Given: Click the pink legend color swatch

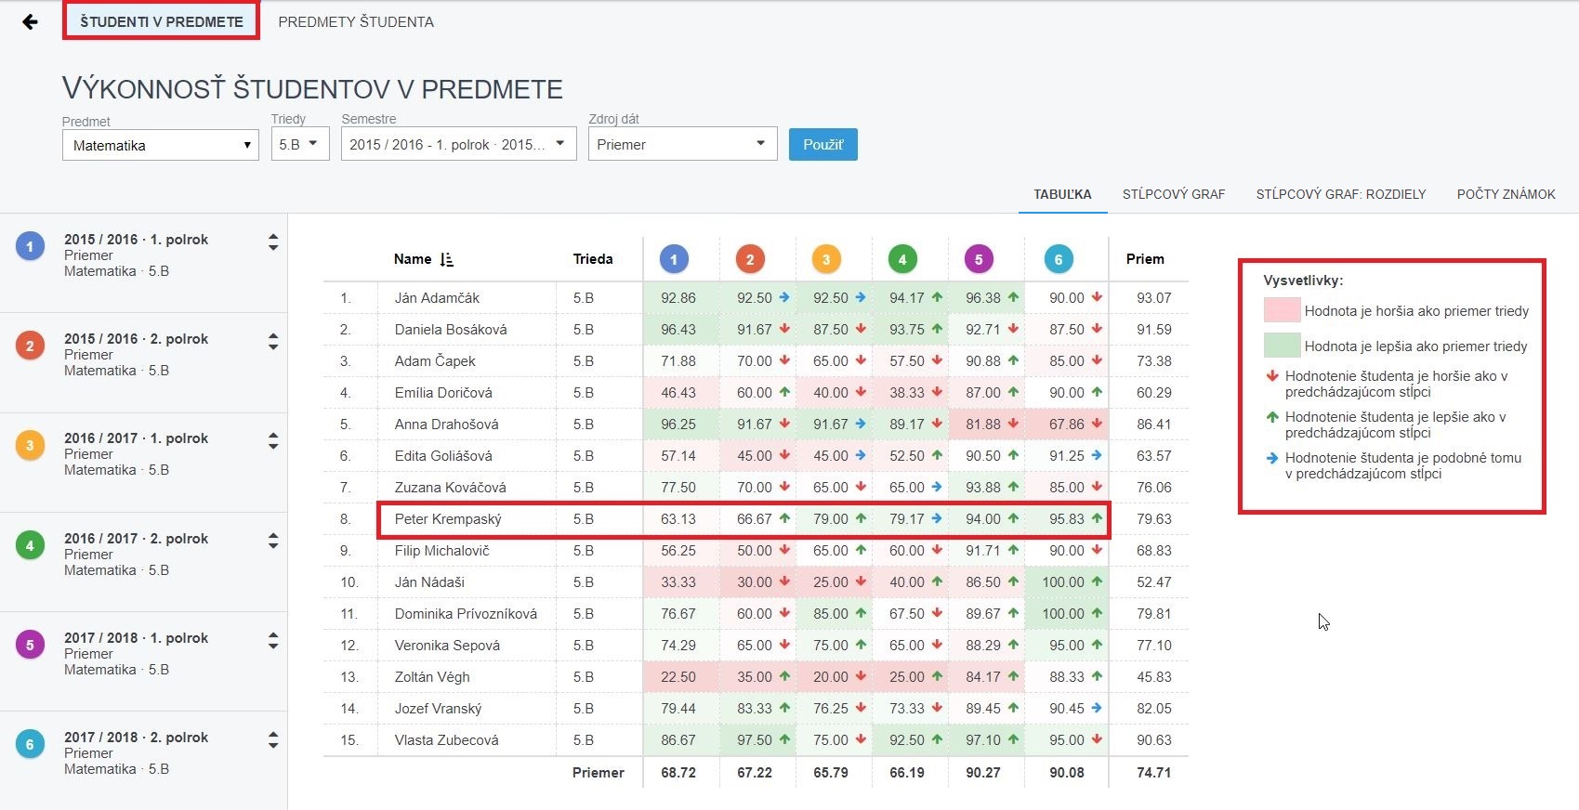Looking at the screenshot, I should (x=1282, y=310).
